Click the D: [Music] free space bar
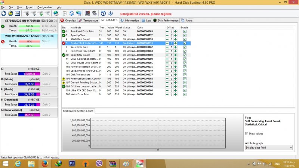The image size is (299, 168). (29, 84)
